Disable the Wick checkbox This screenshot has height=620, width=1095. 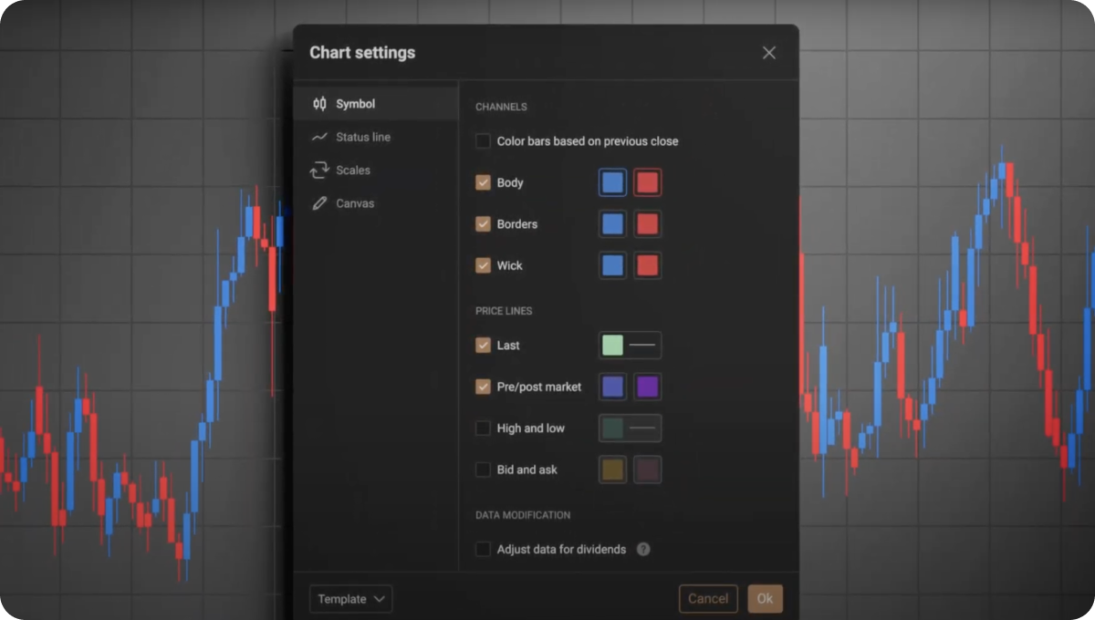pyautogui.click(x=483, y=265)
